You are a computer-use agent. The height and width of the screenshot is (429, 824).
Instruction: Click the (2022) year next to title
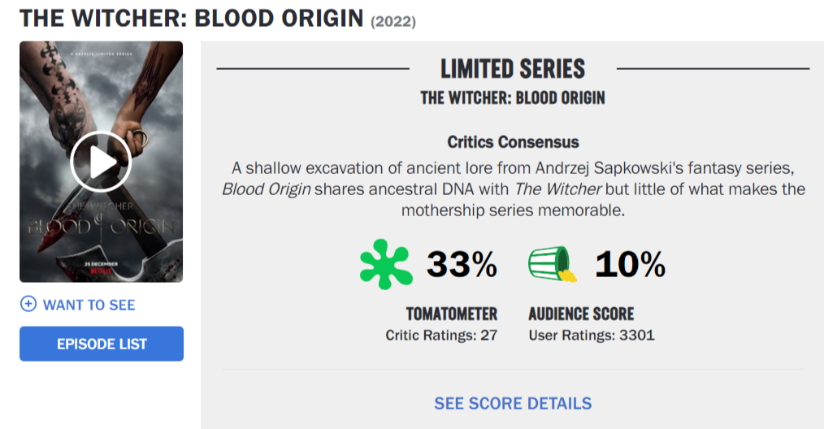[393, 22]
